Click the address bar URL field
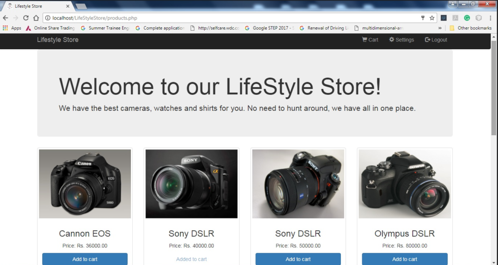 pyautogui.click(x=235, y=18)
